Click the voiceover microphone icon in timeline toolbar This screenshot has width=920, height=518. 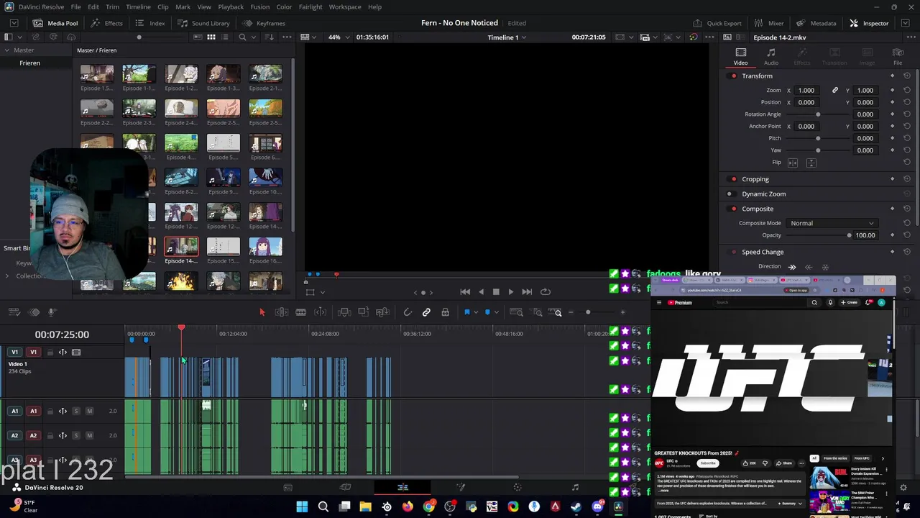pyautogui.click(x=52, y=312)
